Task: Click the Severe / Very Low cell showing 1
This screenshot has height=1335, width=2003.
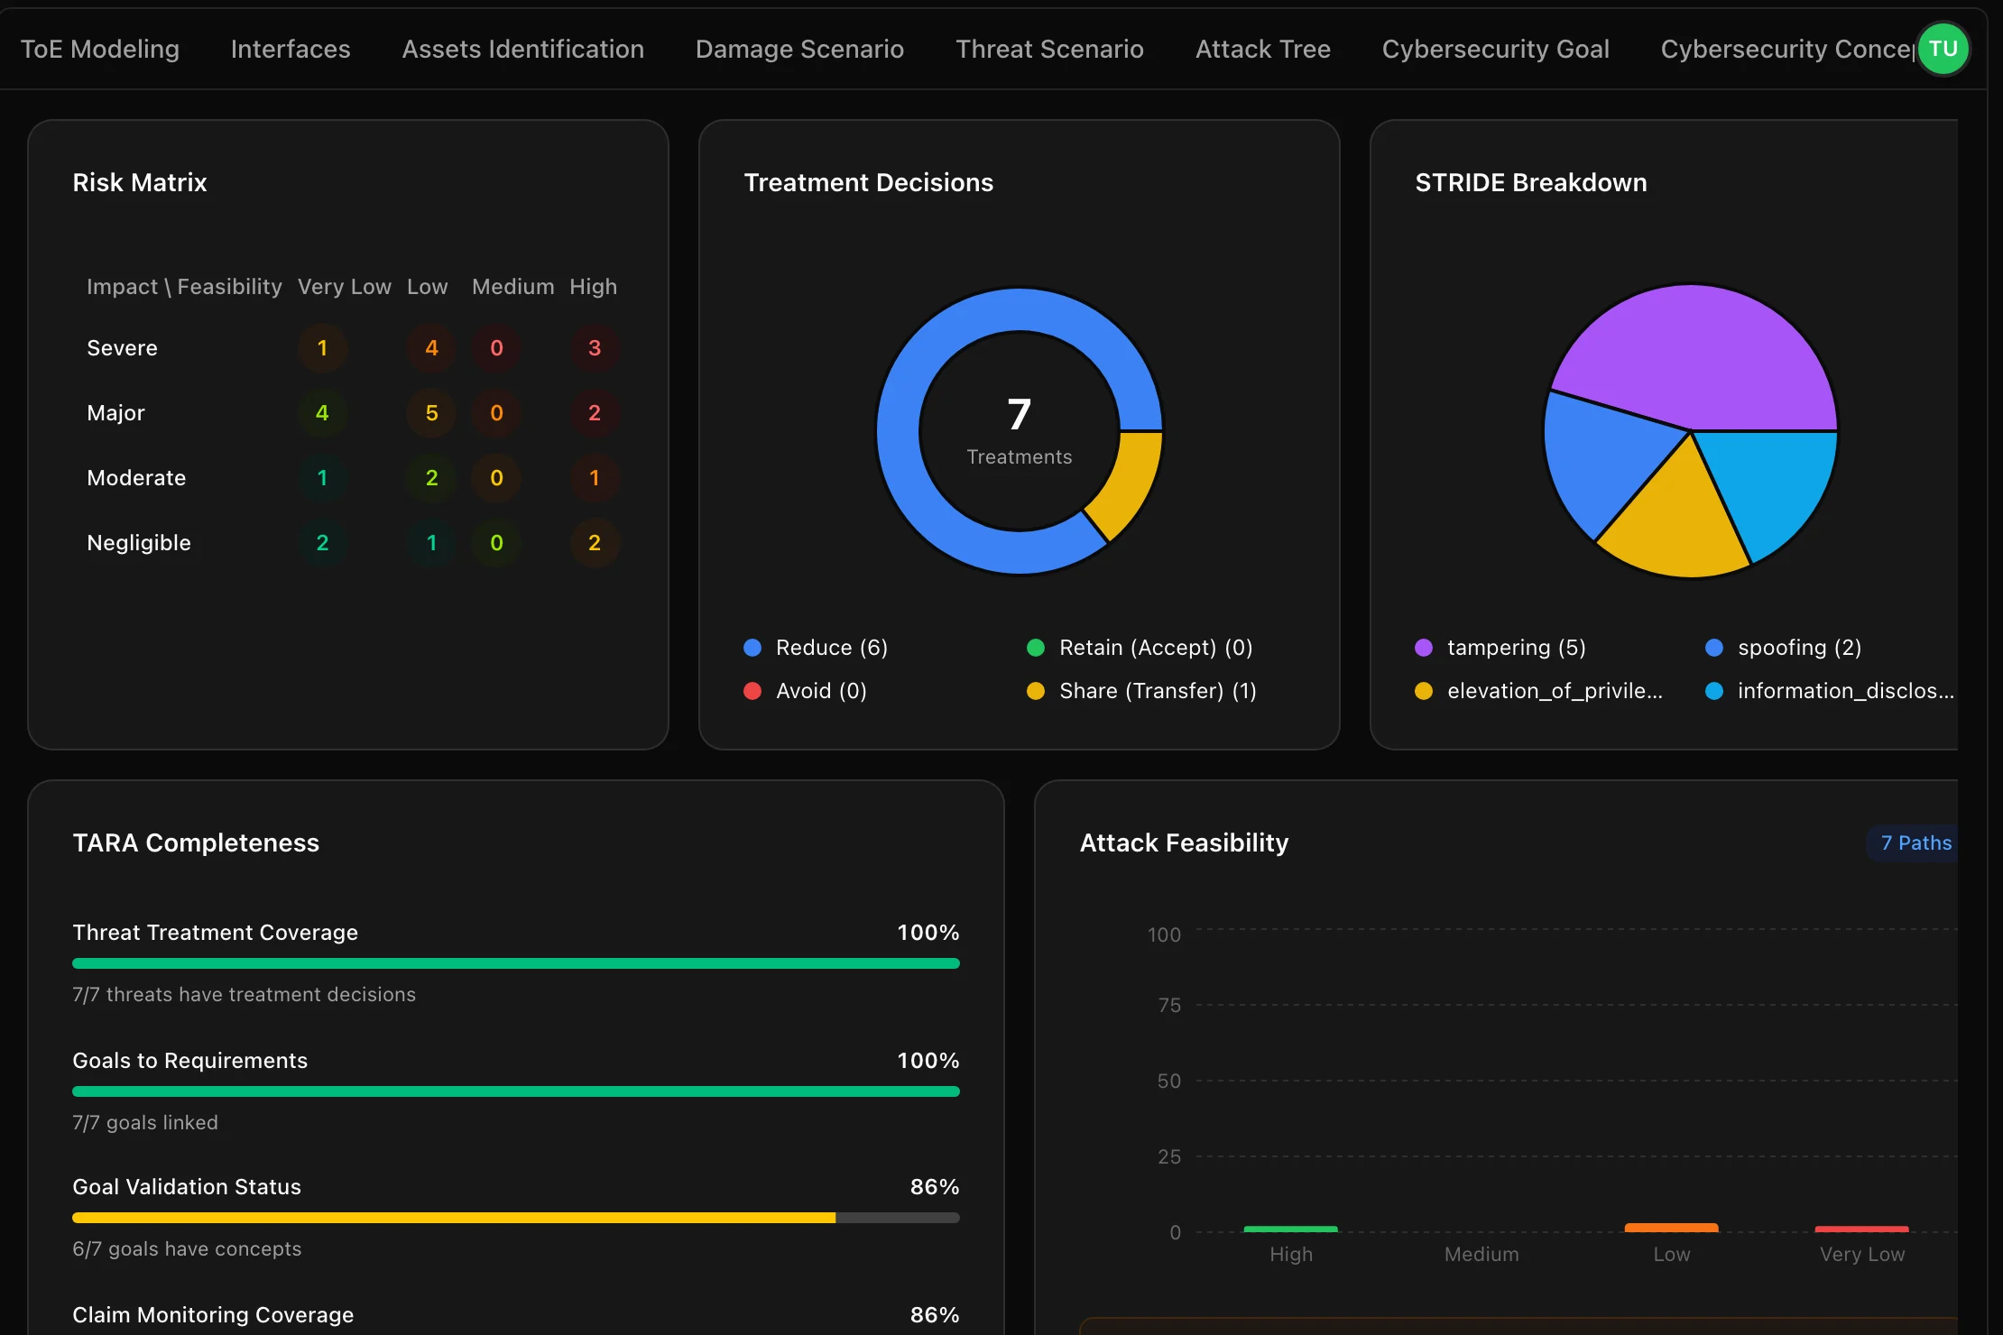Action: [x=322, y=348]
